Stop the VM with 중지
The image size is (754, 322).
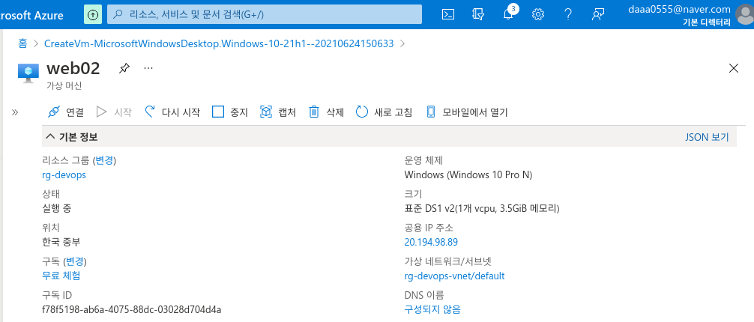[230, 112]
